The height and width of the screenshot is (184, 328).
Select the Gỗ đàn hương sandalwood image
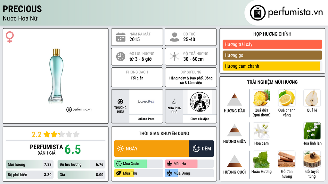point(287,159)
